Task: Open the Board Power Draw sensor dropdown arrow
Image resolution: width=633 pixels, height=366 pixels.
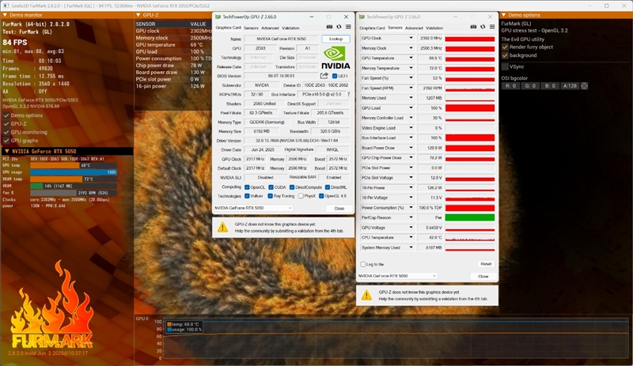Action: [x=411, y=148]
